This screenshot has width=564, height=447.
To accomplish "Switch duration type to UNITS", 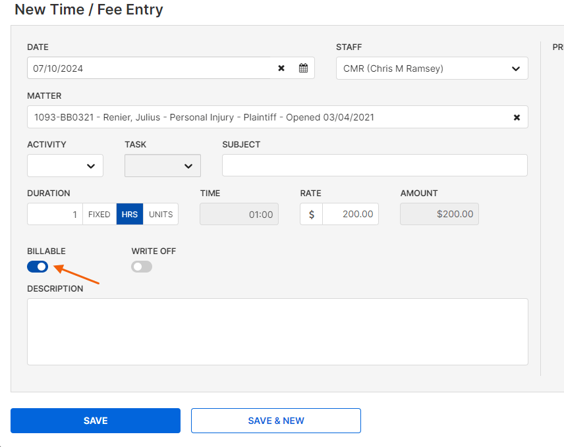I will click(161, 214).
